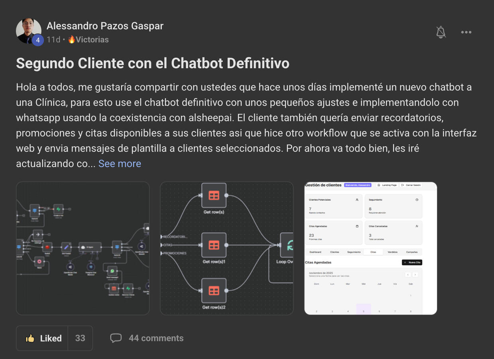The image size is (494, 359).
Task: Click the Get row(s)1 node icon
Action: click(x=214, y=245)
